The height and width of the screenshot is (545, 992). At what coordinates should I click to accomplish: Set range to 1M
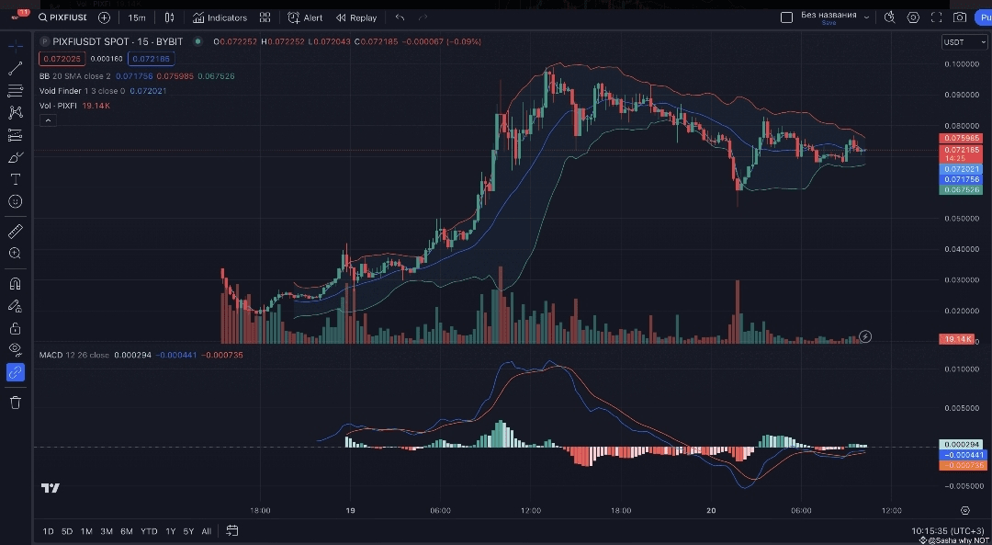[86, 531]
